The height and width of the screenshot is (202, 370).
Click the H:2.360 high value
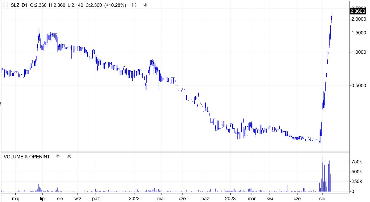pyautogui.click(x=56, y=5)
